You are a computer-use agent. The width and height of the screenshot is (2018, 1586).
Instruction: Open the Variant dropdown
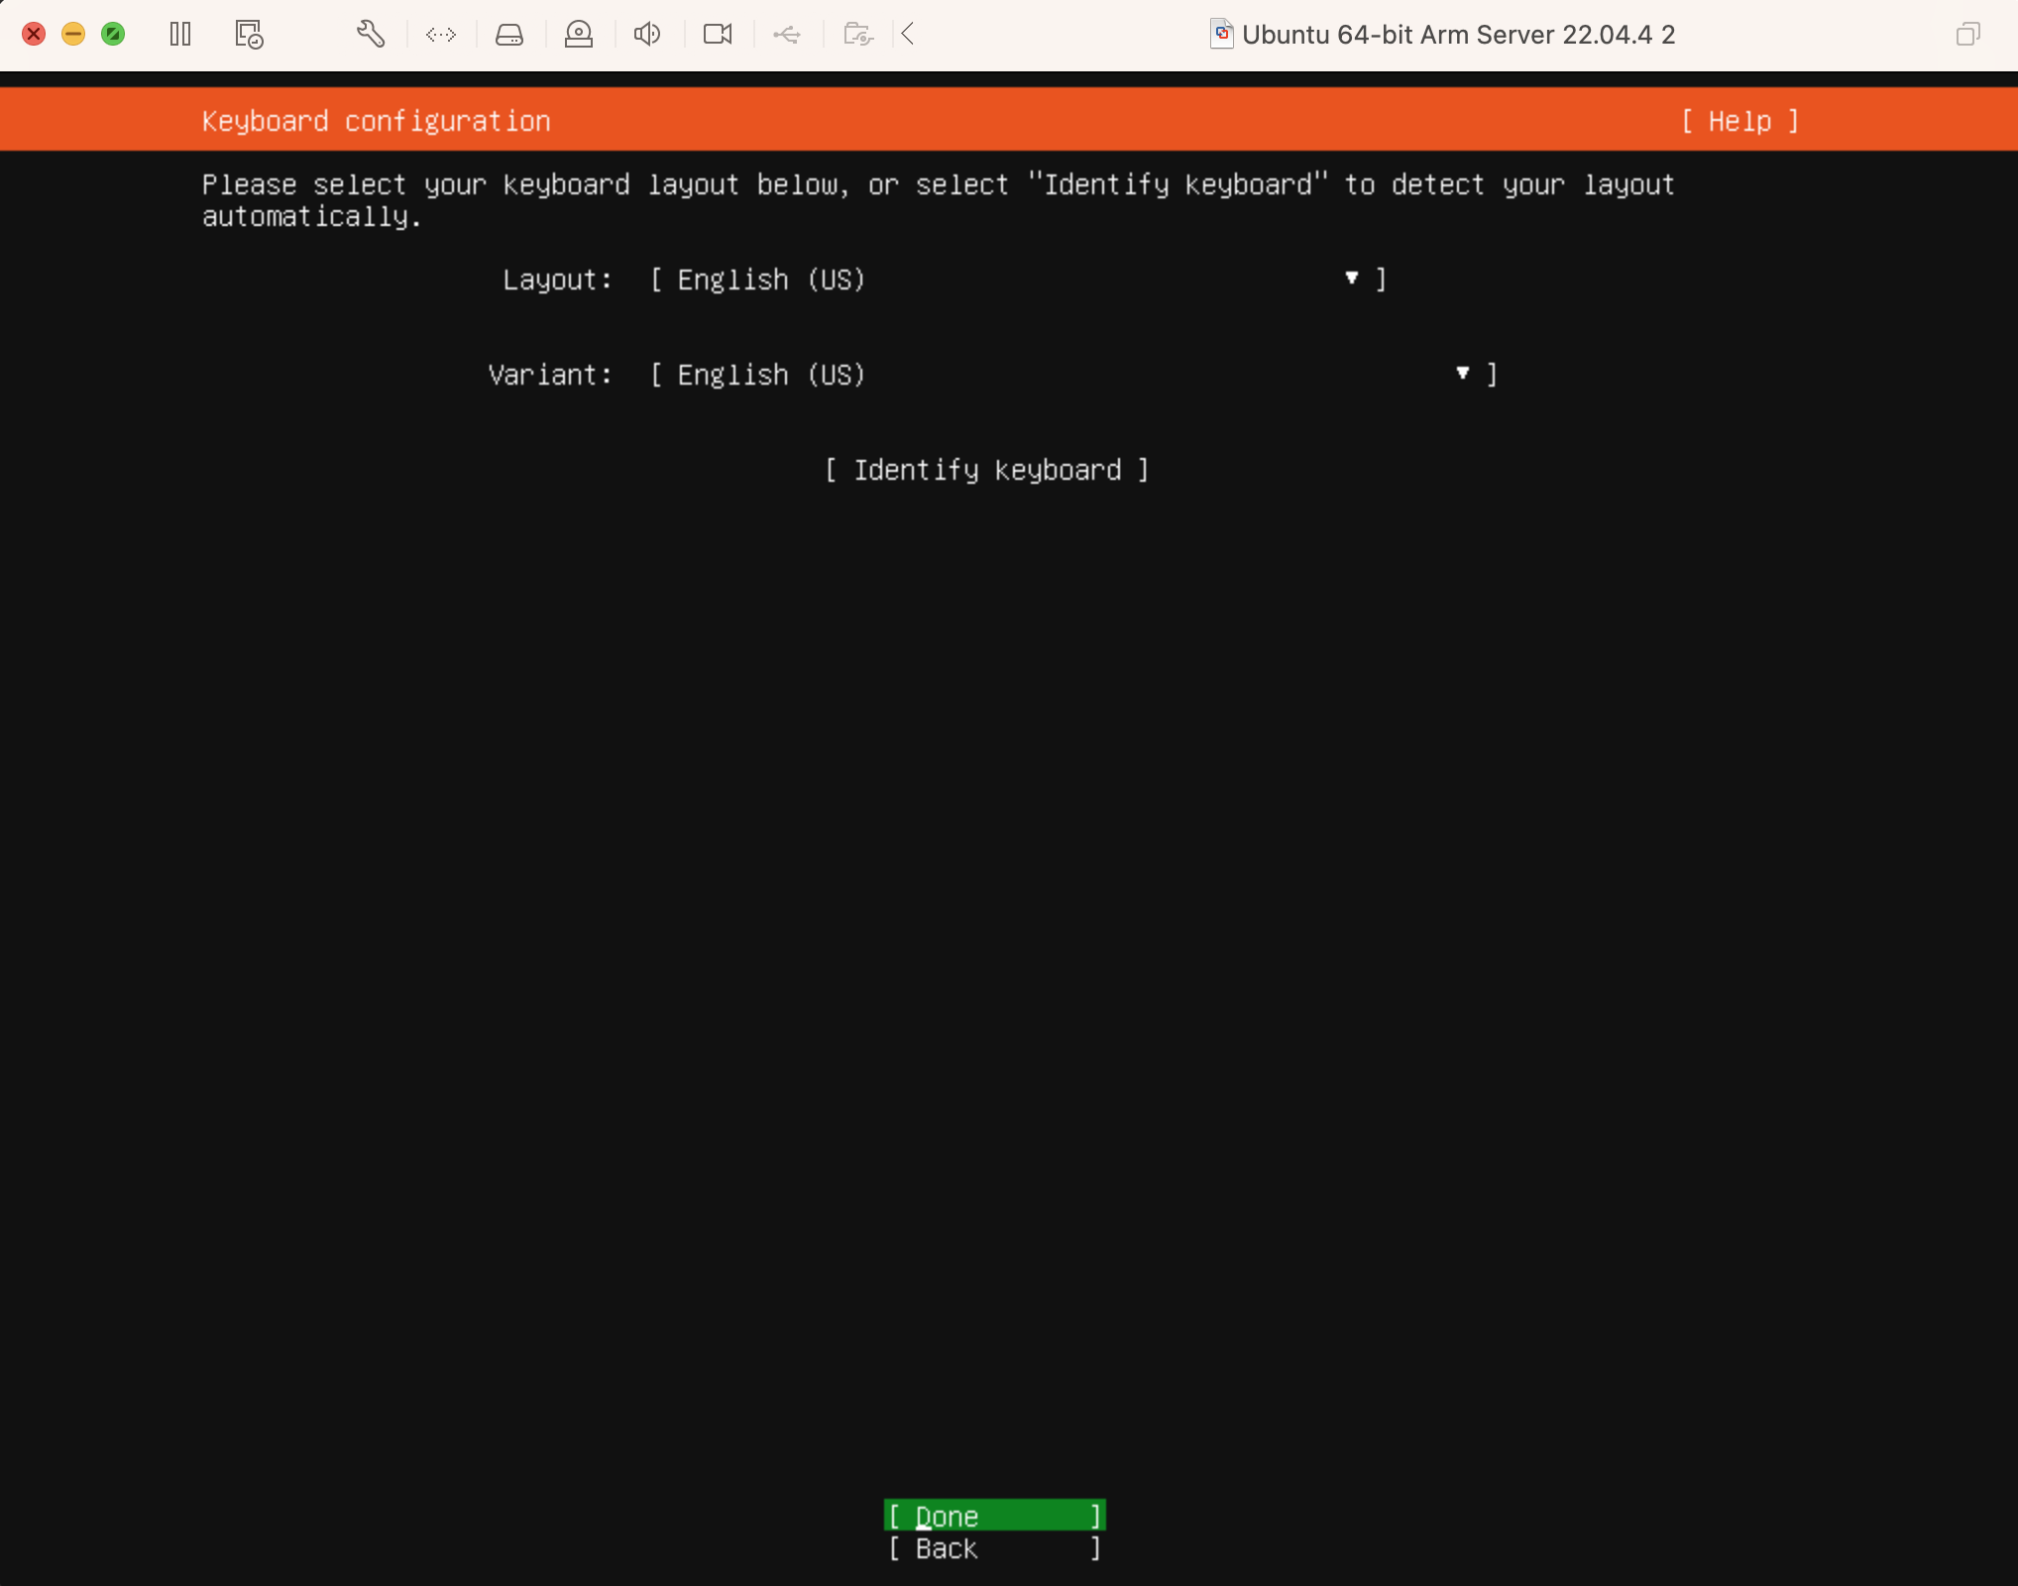click(x=1072, y=375)
